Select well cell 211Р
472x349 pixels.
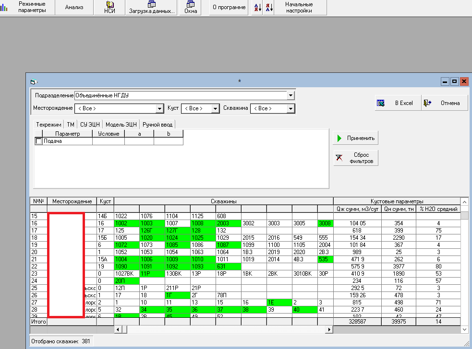177,288
